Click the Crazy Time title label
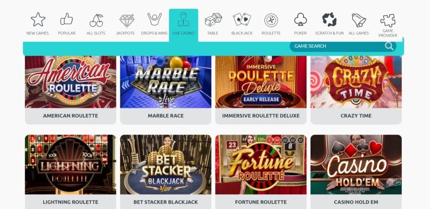This screenshot has width=430, height=209. click(x=356, y=116)
